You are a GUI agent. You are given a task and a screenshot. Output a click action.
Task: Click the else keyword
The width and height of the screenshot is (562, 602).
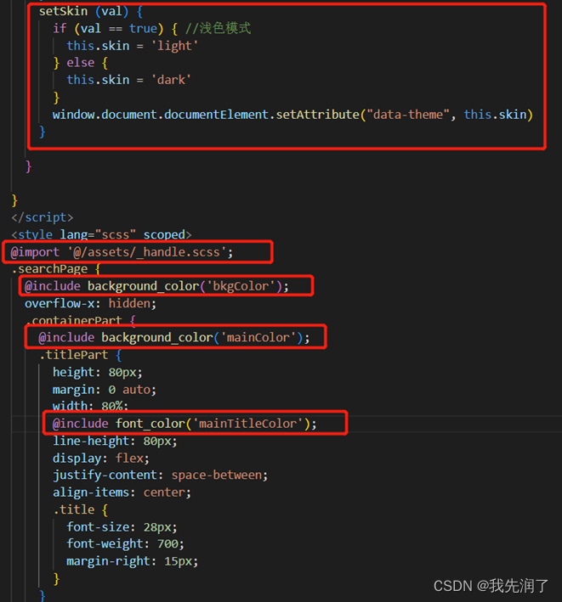79,63
